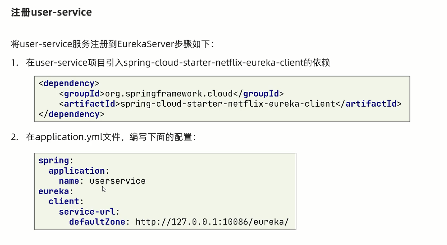Select the "userservice" value
447x245 pixels.
(x=117, y=181)
